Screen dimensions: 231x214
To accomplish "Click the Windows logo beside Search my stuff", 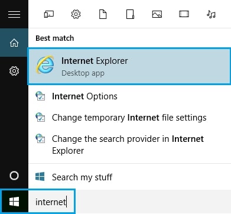I will [x=40, y=177].
